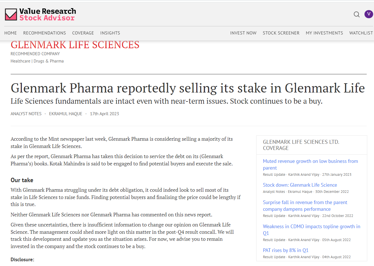Viewport: 374px width, 266px height.
Task: Open the Watchlist menu item
Action: click(361, 33)
